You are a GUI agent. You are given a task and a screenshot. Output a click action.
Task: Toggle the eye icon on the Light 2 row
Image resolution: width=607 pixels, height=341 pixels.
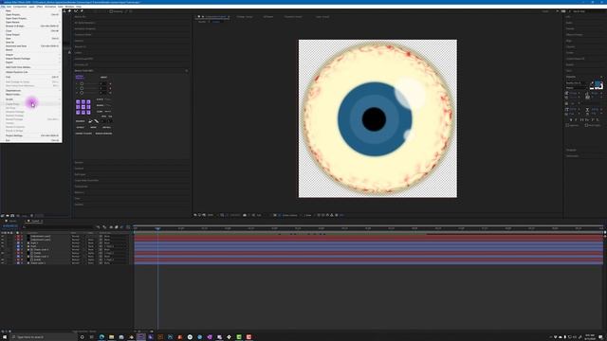click(3, 242)
